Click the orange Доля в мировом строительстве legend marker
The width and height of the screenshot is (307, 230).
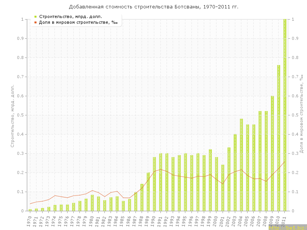tap(35, 22)
